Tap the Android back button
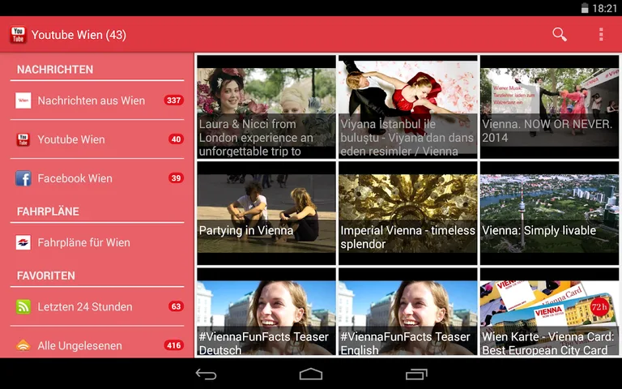 point(206,374)
